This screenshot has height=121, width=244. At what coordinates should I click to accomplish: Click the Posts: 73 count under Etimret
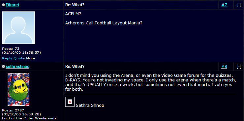point(11,49)
